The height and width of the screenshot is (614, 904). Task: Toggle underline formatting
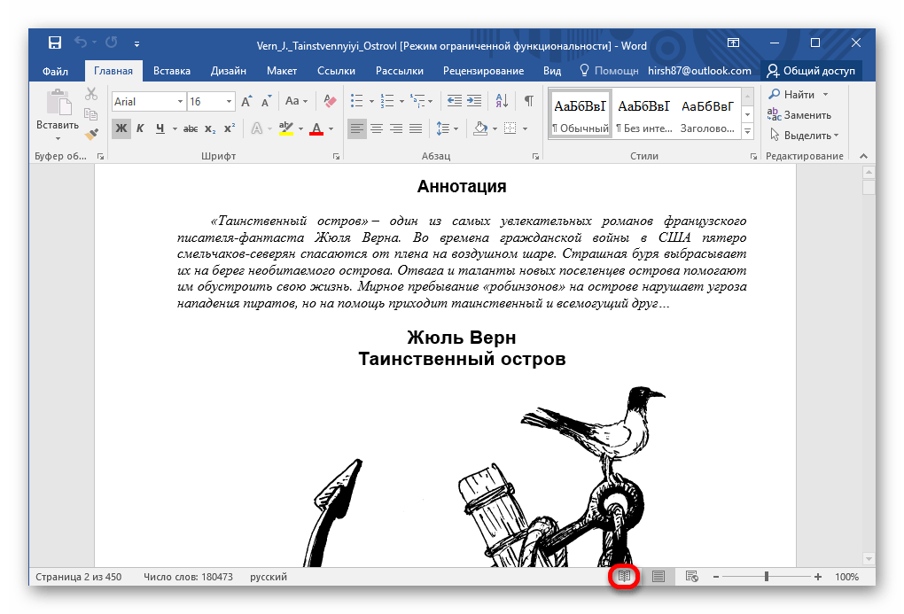click(x=160, y=128)
